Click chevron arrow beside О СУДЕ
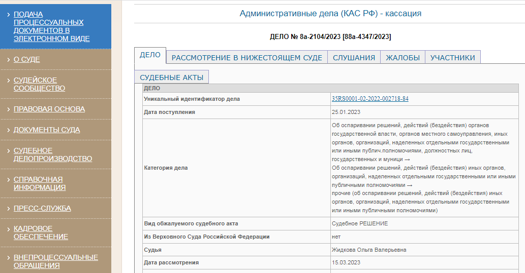This screenshot has height=273, width=525. (9, 59)
